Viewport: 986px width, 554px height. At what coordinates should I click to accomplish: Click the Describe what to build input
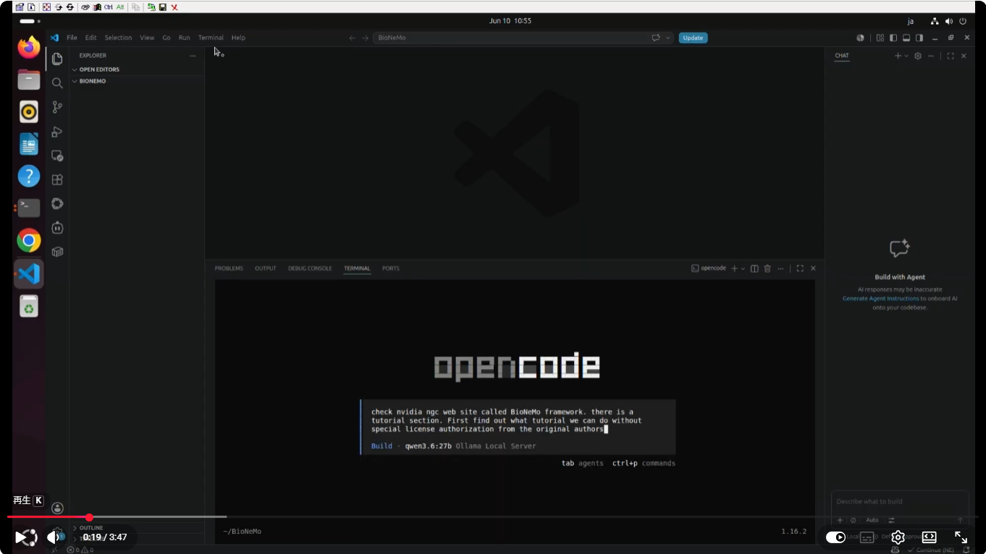pyautogui.click(x=899, y=501)
